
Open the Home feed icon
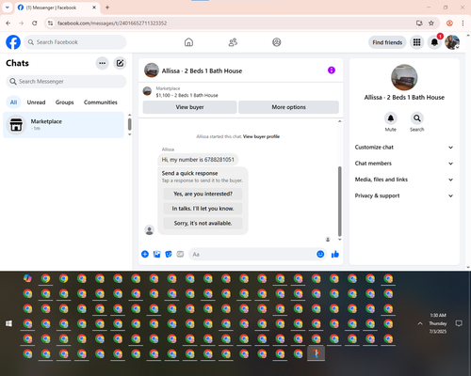188,42
